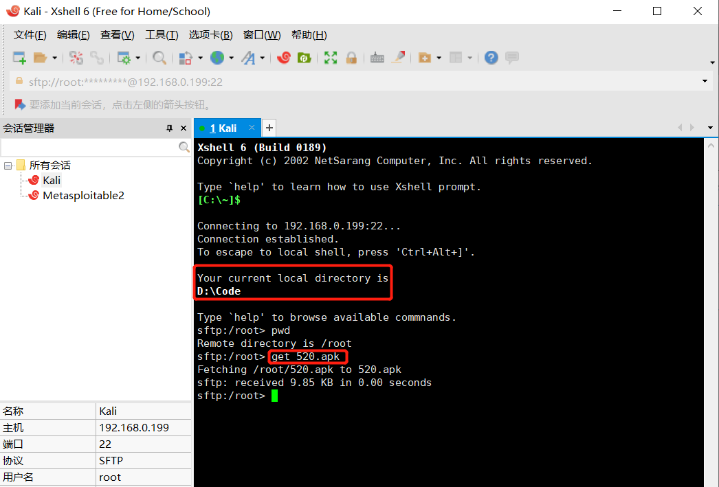Launch Xftp green toolbar icon

tap(304, 58)
